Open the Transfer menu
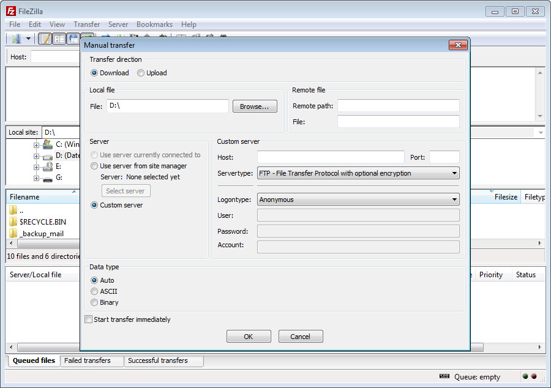 coord(87,24)
